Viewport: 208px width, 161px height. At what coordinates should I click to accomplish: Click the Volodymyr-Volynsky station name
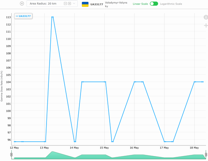[x=116, y=5]
